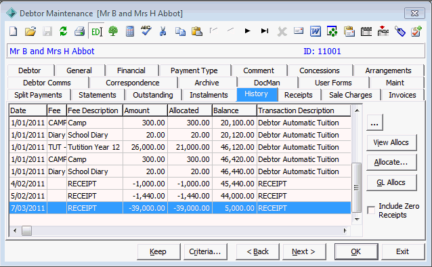Open the green tree icon
Image resolution: width=432 pixels, height=267 pixels.
click(x=113, y=31)
